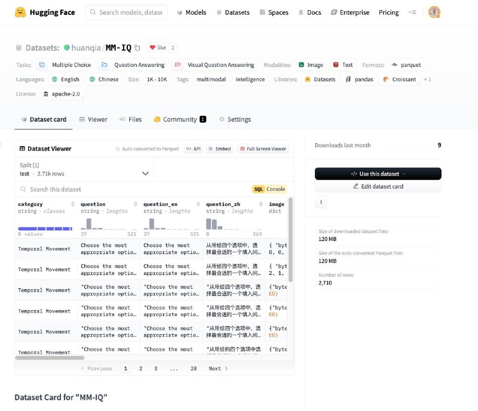Click the viewer horizontal scrollbar
This screenshot has width=478, height=411.
point(50,358)
